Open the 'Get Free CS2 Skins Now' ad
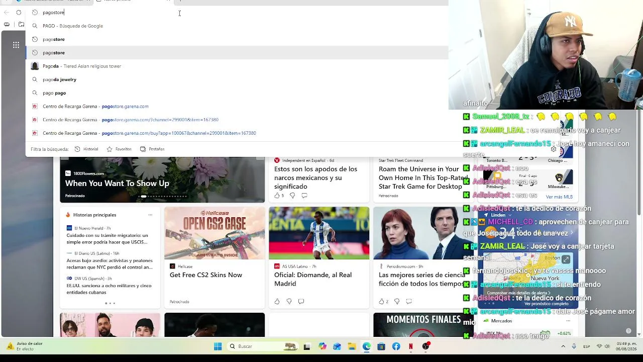 pos(206,275)
